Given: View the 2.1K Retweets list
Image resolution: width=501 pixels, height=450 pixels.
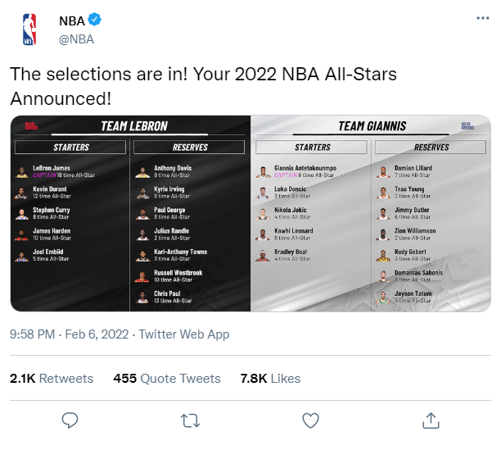Looking at the screenshot, I should 52,379.
